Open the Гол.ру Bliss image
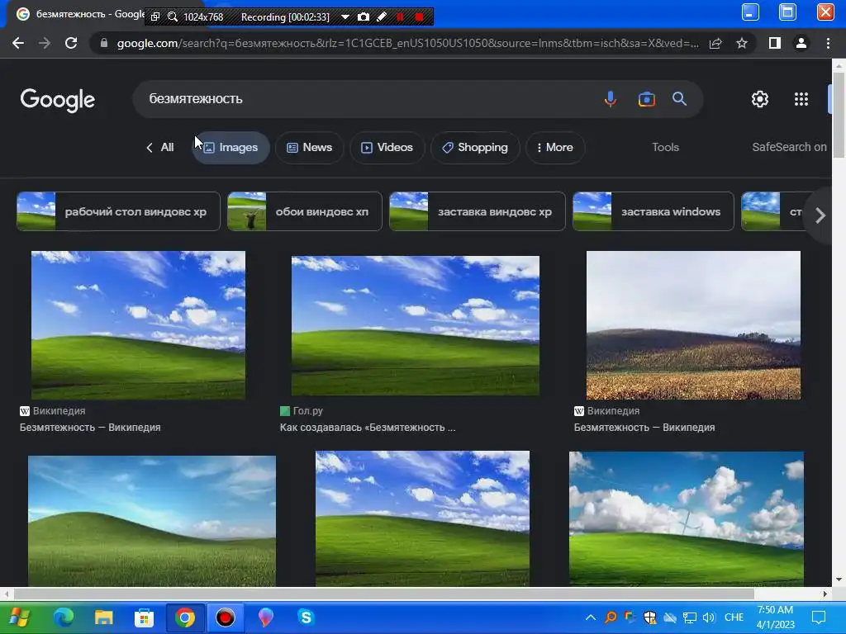846x634 pixels. (x=415, y=325)
